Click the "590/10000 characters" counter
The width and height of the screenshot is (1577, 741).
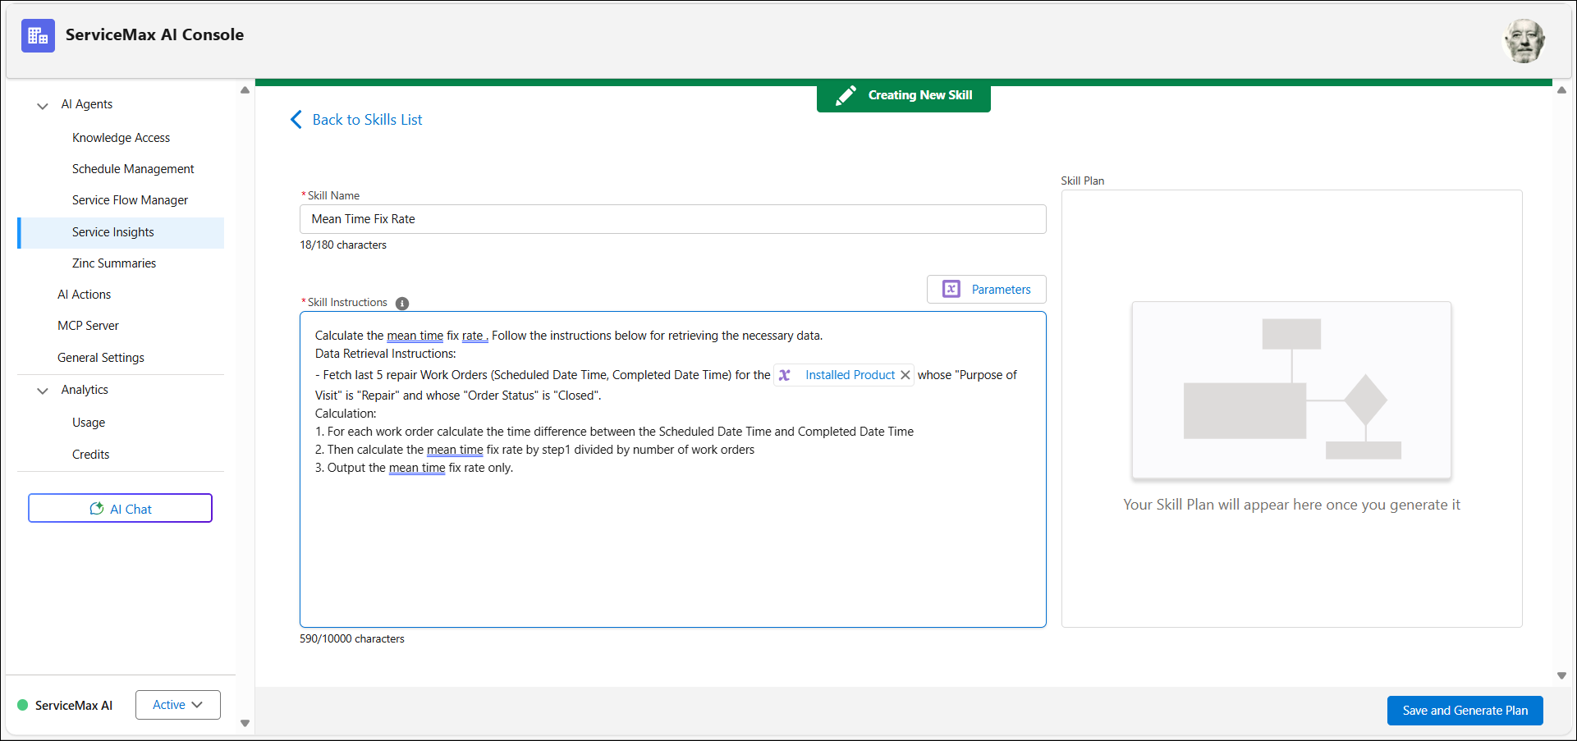click(x=352, y=639)
